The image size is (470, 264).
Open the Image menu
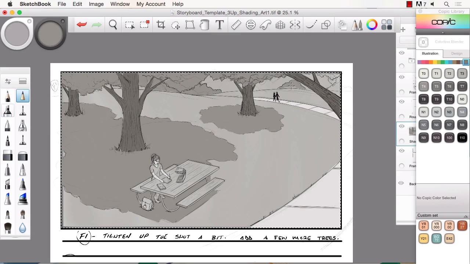[x=96, y=4]
